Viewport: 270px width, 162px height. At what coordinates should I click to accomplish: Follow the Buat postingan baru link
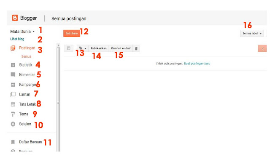tap(197, 64)
